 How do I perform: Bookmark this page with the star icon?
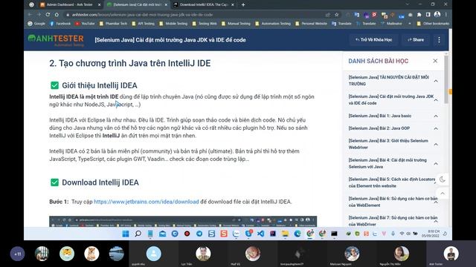(337, 15)
